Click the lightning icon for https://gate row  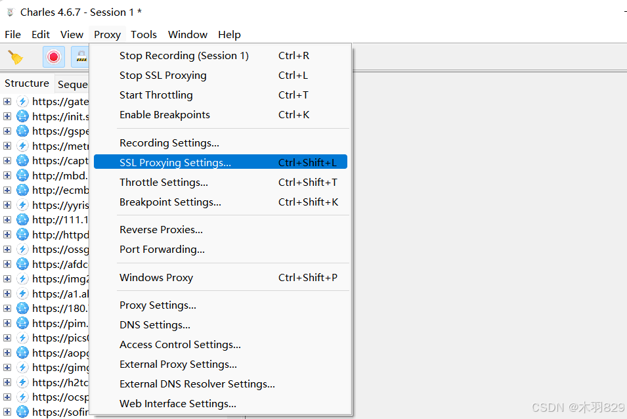23,102
